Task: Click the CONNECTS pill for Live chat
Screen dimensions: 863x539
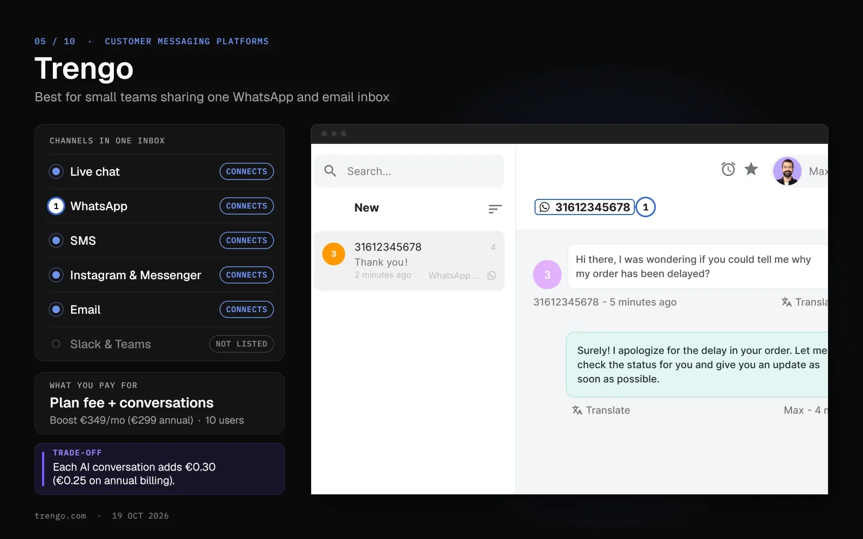Action: coord(246,171)
